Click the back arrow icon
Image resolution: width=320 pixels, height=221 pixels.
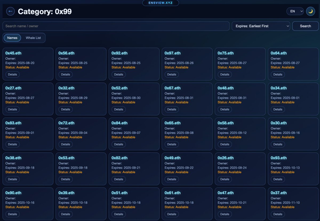[x=10, y=11]
